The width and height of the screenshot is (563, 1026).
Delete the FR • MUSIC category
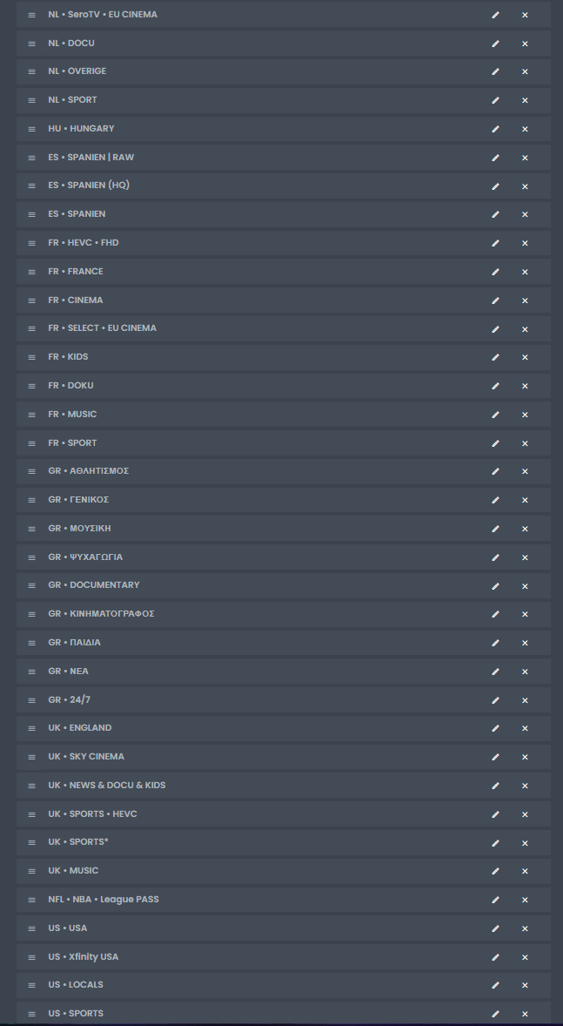point(525,415)
